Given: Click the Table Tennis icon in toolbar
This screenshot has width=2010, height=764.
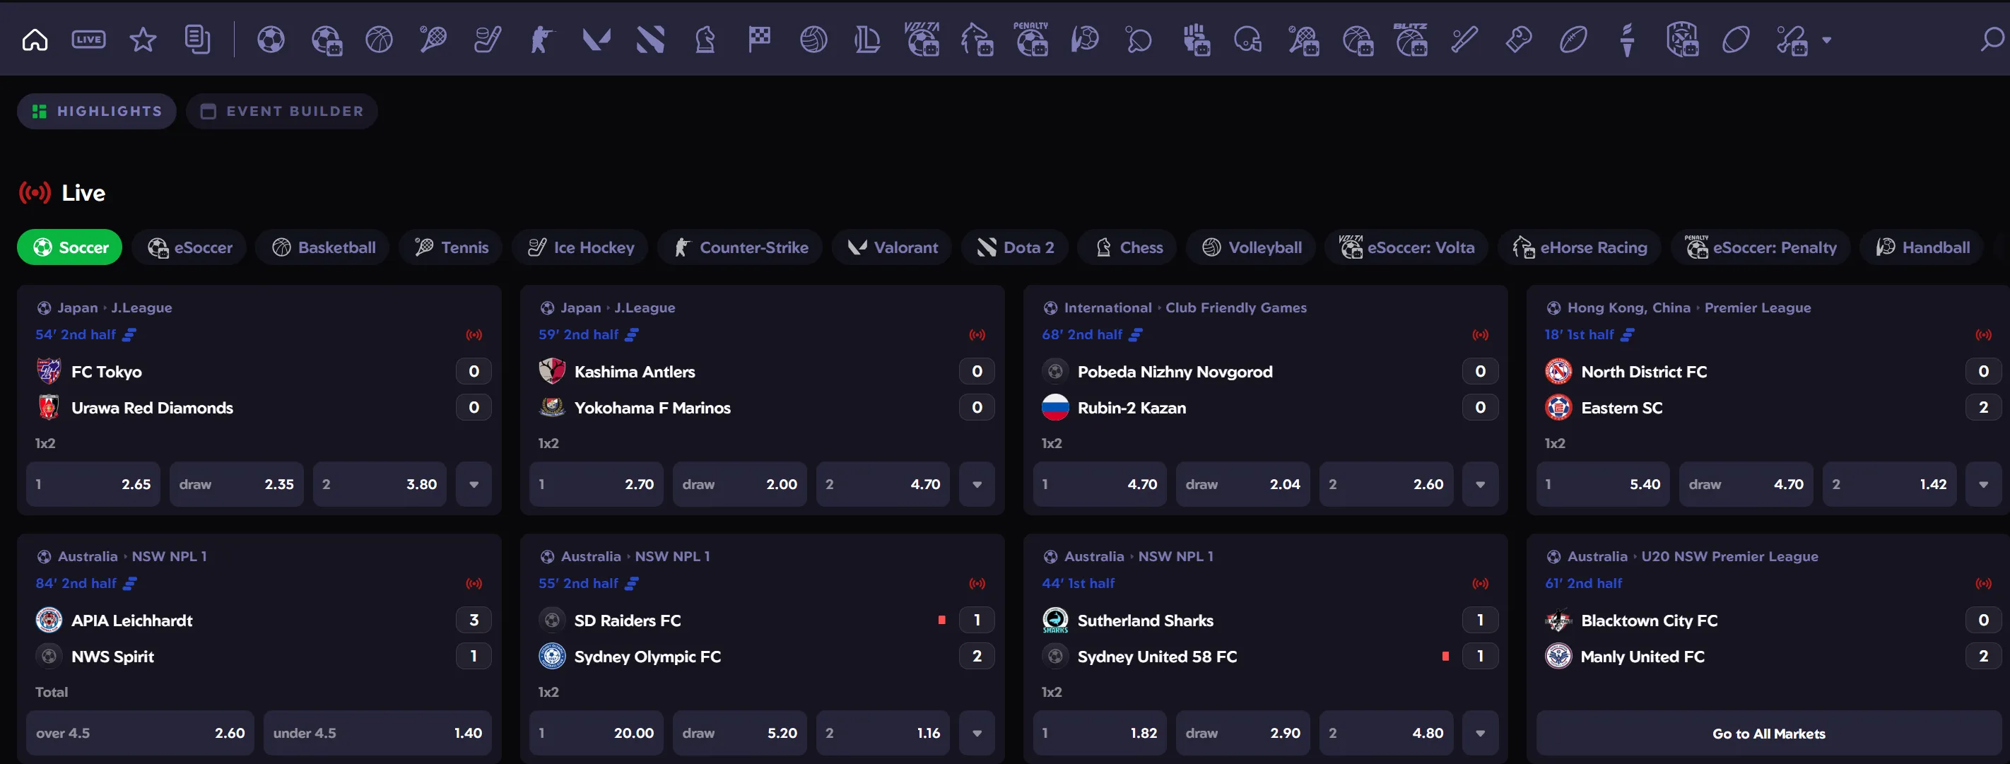Looking at the screenshot, I should pos(1139,39).
